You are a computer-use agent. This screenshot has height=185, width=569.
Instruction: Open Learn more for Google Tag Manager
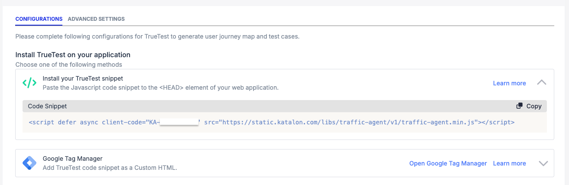point(509,163)
